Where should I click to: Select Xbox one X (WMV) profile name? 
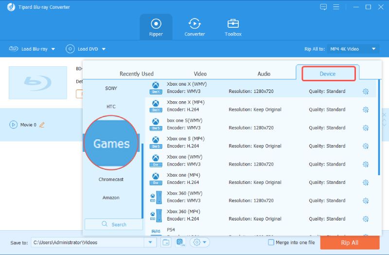187,84
